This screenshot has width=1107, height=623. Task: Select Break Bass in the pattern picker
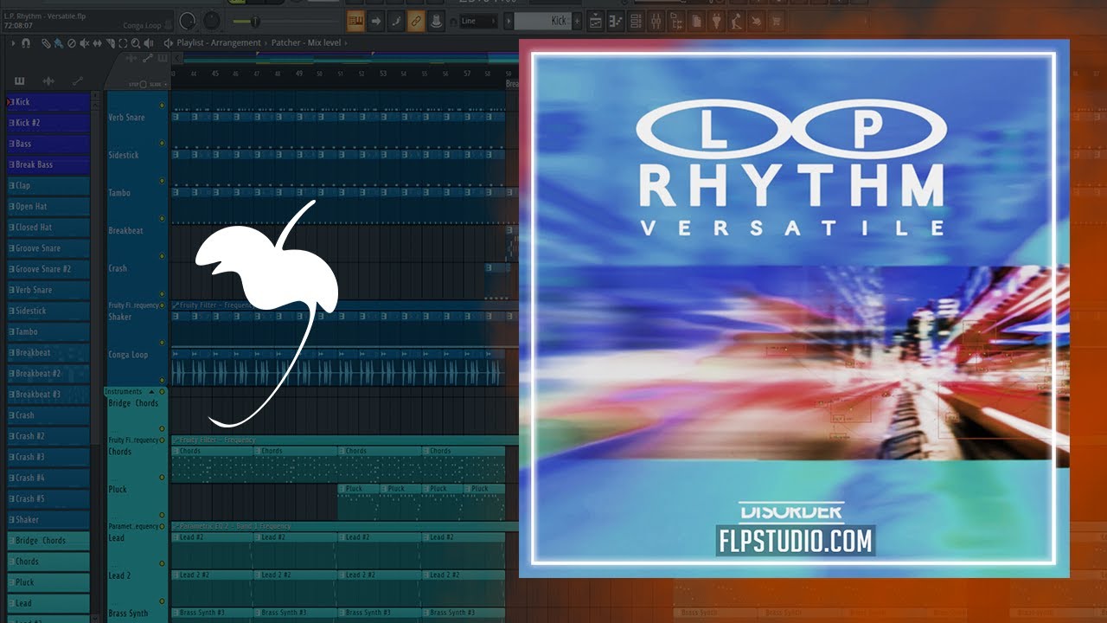[48, 164]
